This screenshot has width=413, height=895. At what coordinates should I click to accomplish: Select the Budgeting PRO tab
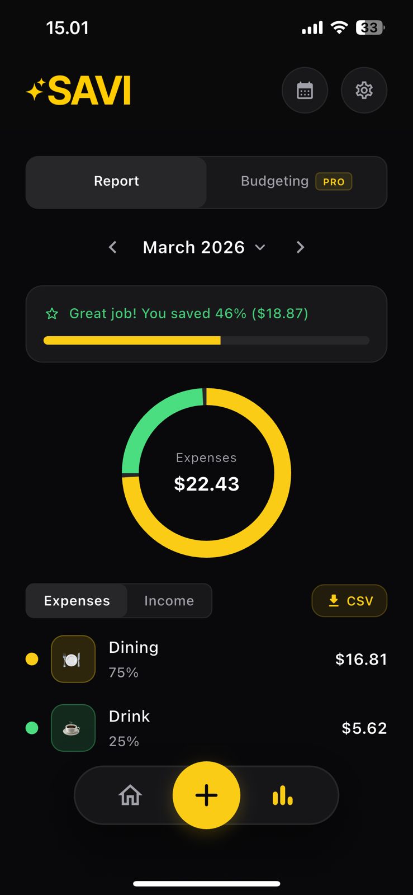click(296, 182)
